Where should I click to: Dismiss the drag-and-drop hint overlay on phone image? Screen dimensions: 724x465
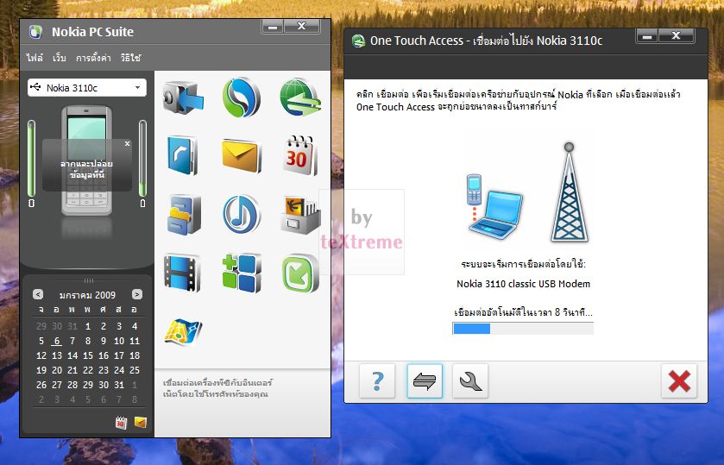click(x=128, y=143)
